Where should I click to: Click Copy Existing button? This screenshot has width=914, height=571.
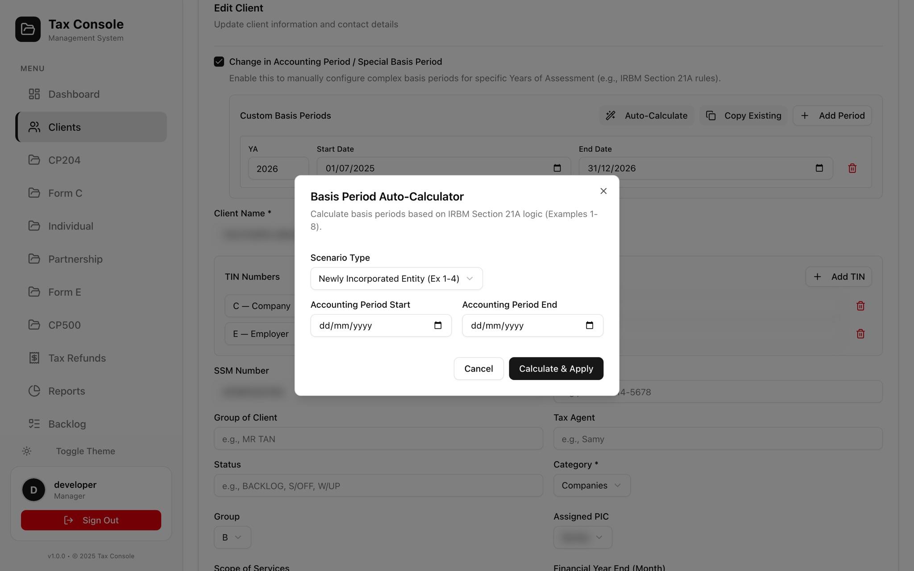coord(744,116)
